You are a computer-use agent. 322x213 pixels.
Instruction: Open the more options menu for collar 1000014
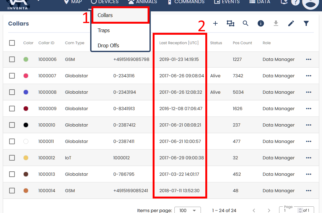[x=308, y=191]
